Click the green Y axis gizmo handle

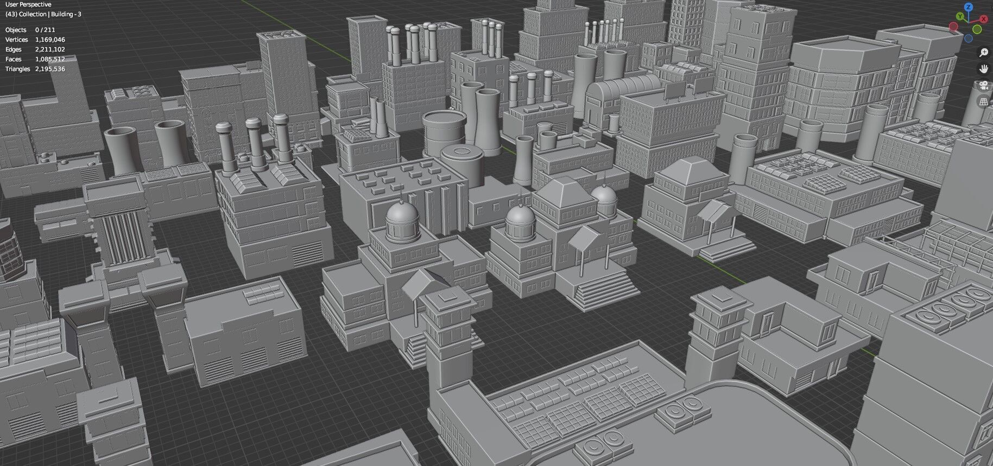pyautogui.click(x=960, y=16)
